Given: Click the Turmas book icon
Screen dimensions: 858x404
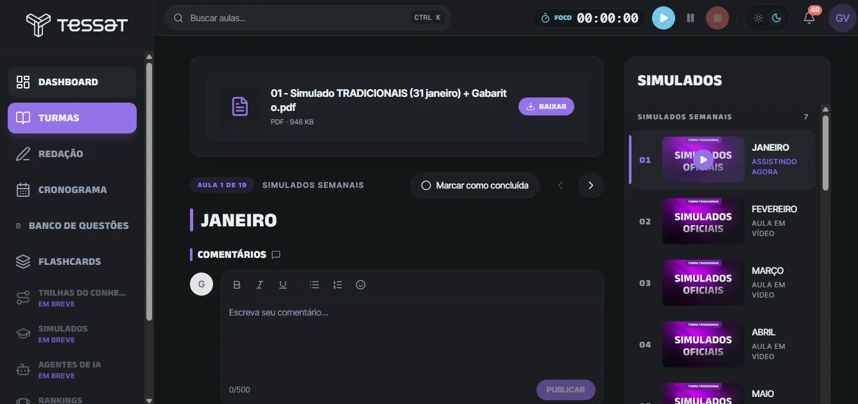Looking at the screenshot, I should (x=23, y=118).
